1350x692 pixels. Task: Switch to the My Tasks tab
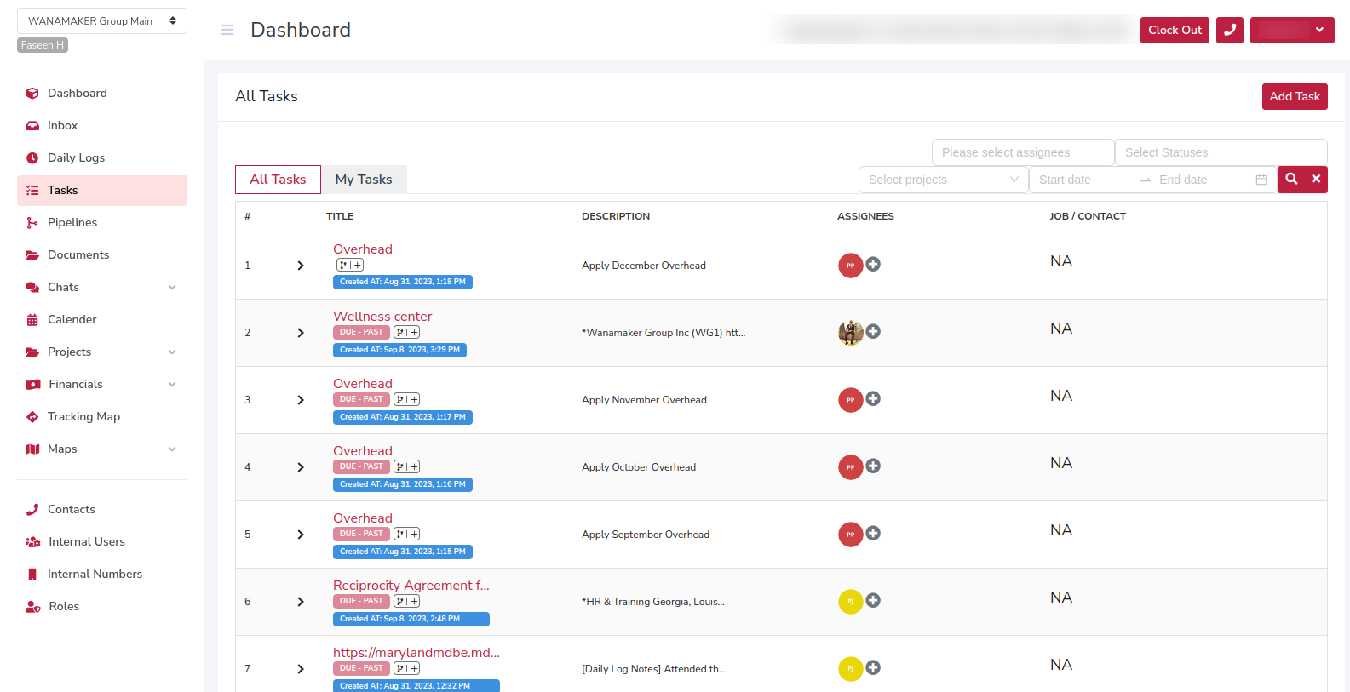tap(364, 180)
